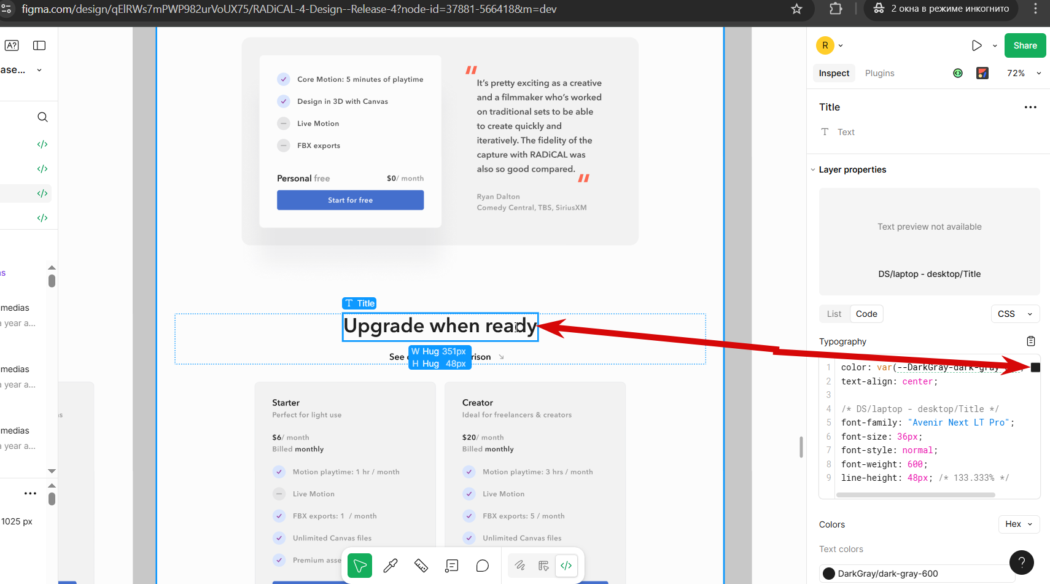Open the Hex color format dropdown
This screenshot has height=584, width=1050.
[x=1019, y=524]
